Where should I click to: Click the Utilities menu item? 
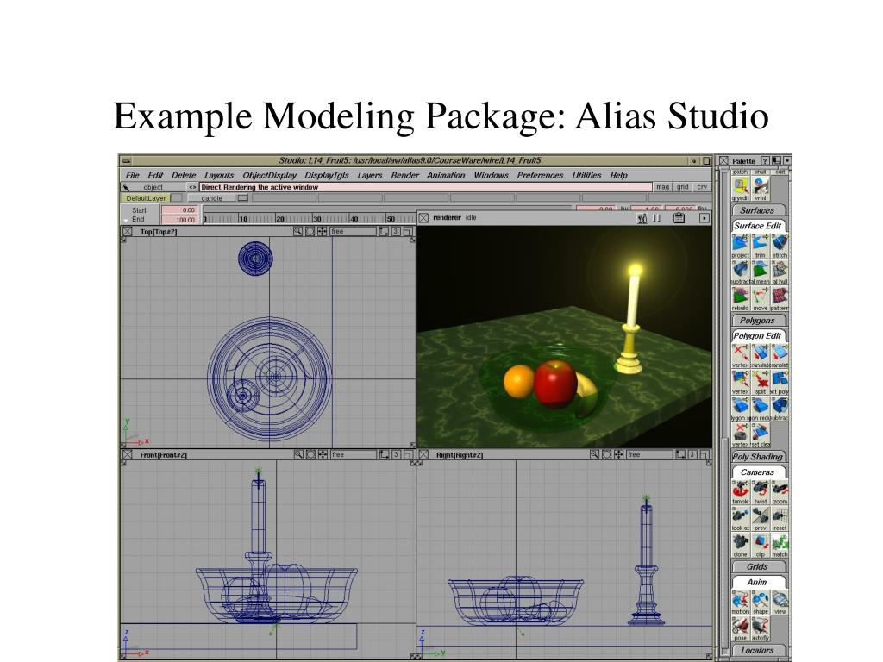click(x=586, y=175)
